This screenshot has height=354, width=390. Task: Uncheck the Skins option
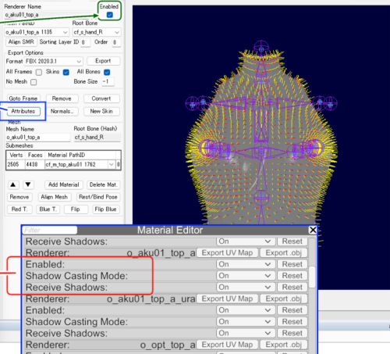(x=66, y=72)
